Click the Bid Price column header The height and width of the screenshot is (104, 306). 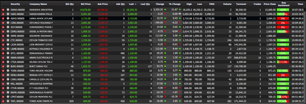(86, 4)
